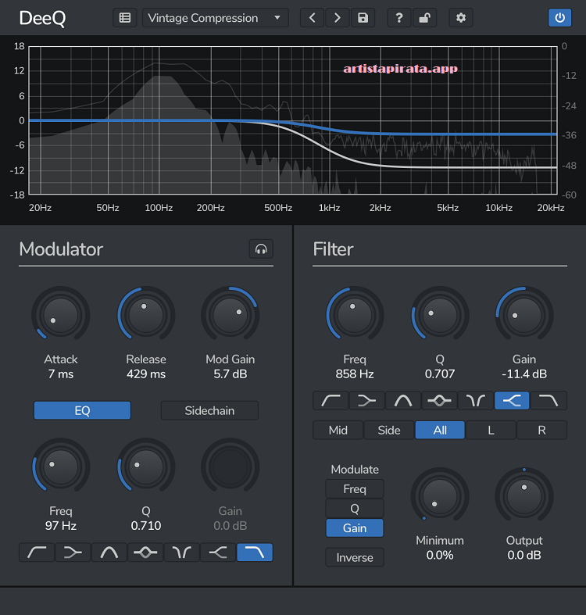Viewport: 586px width, 615px height.
Task: Toggle the unlock padlock icon
Action: point(425,18)
